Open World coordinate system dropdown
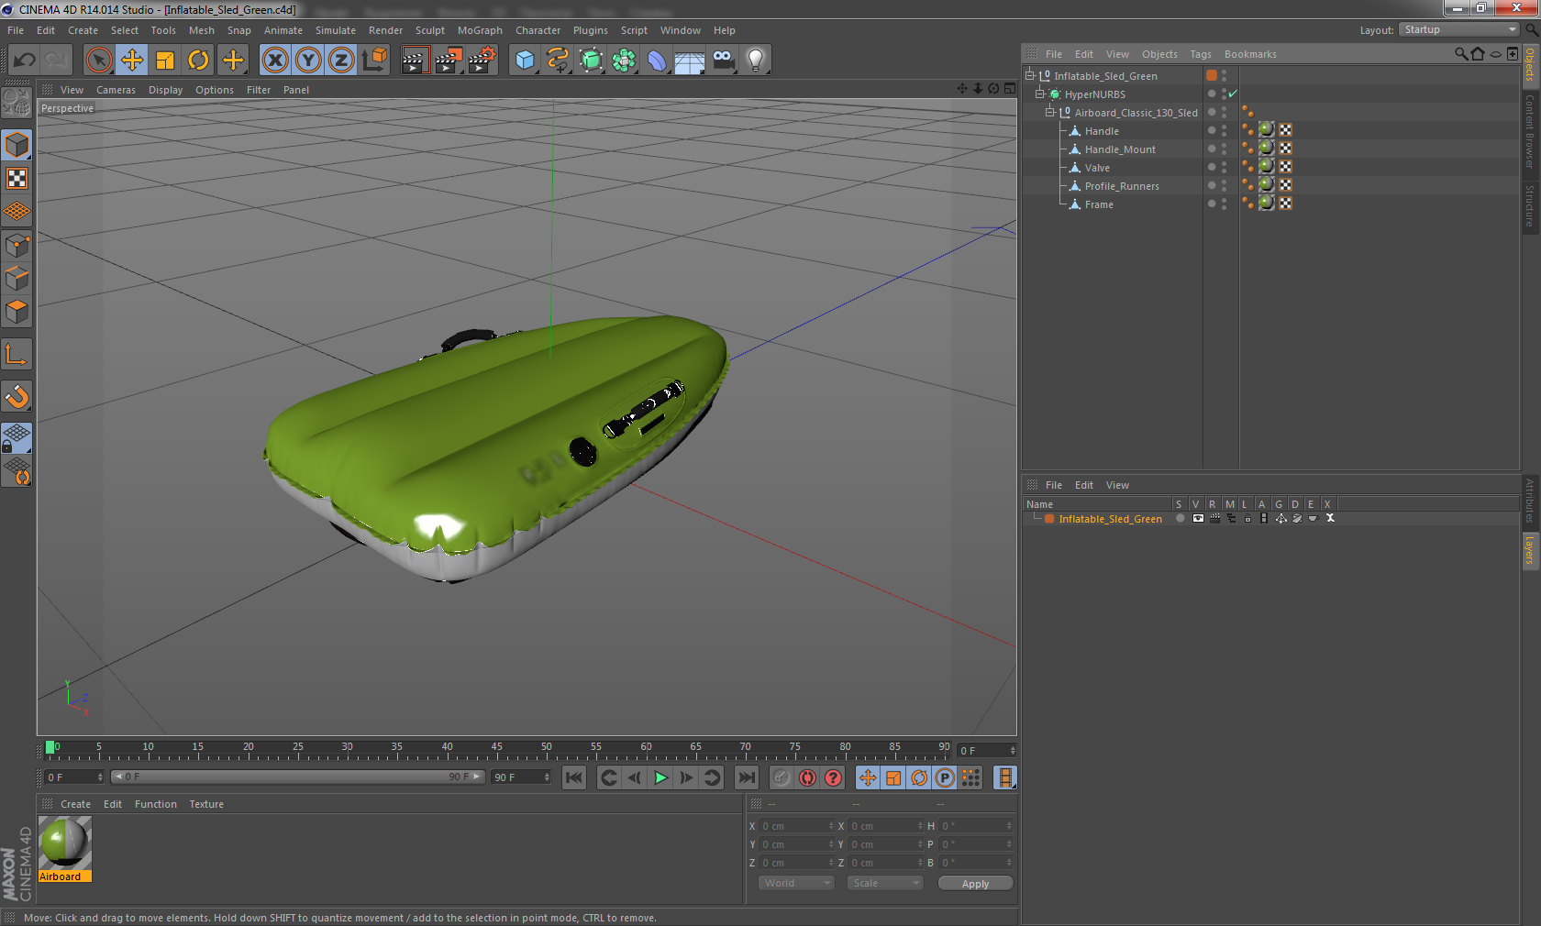1541x926 pixels. (x=796, y=884)
